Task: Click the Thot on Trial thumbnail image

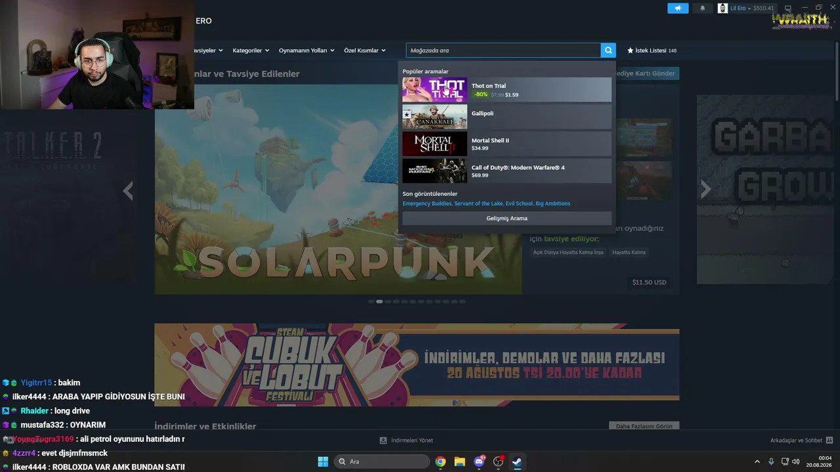Action: coord(434,90)
